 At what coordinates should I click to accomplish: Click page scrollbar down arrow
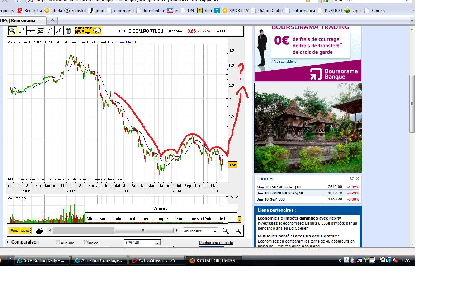(412, 244)
